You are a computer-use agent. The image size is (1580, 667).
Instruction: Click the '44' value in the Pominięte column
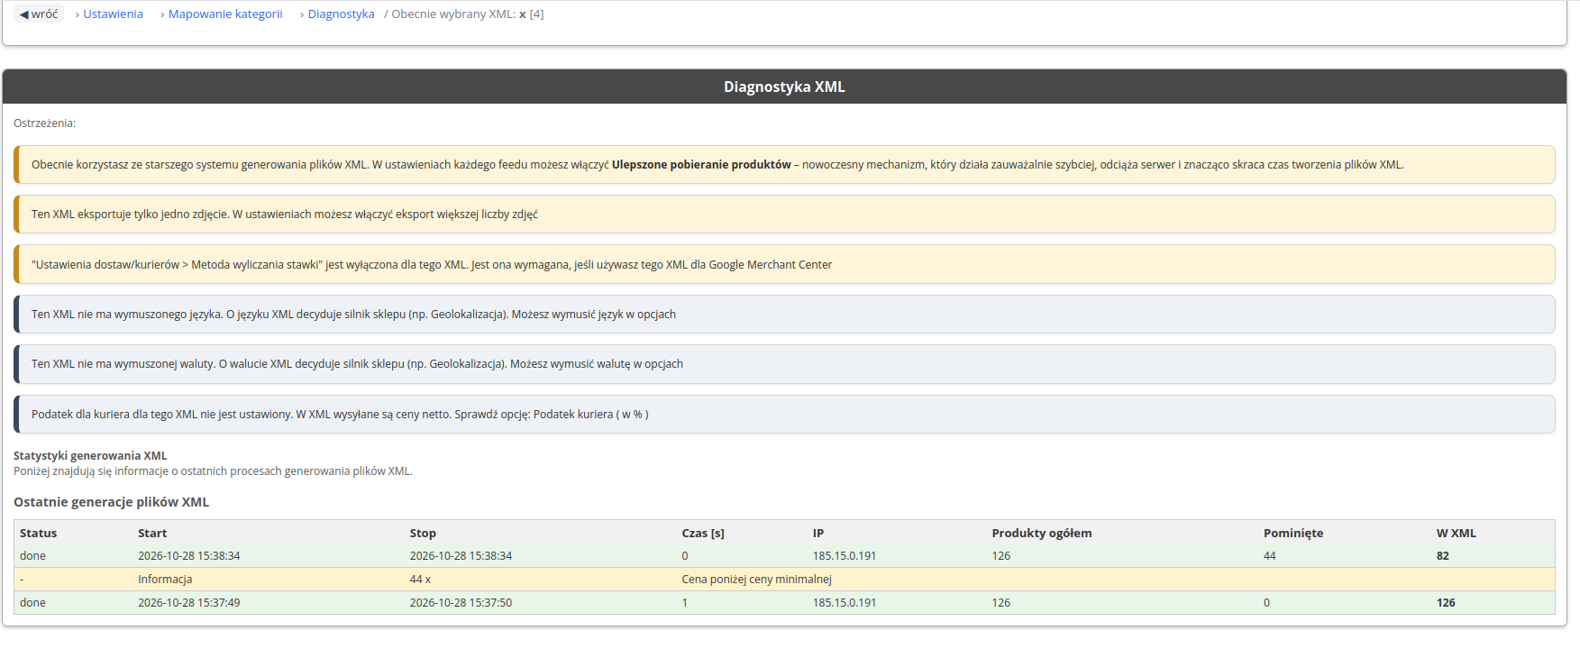(1270, 556)
